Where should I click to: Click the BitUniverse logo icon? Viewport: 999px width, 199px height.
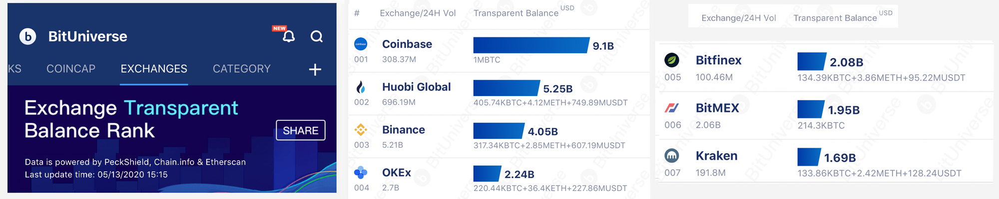click(x=28, y=36)
